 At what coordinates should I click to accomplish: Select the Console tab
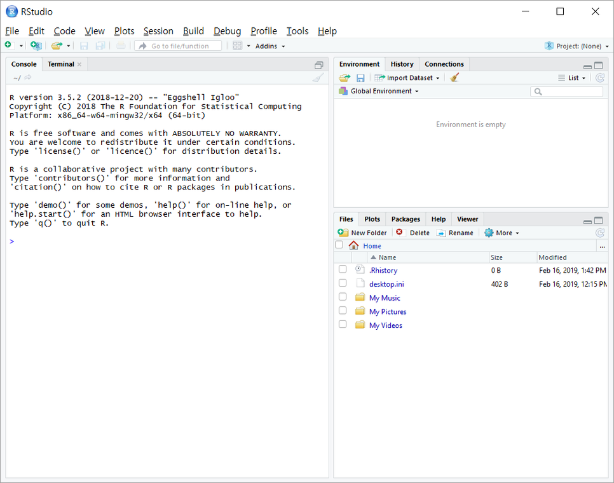point(24,64)
